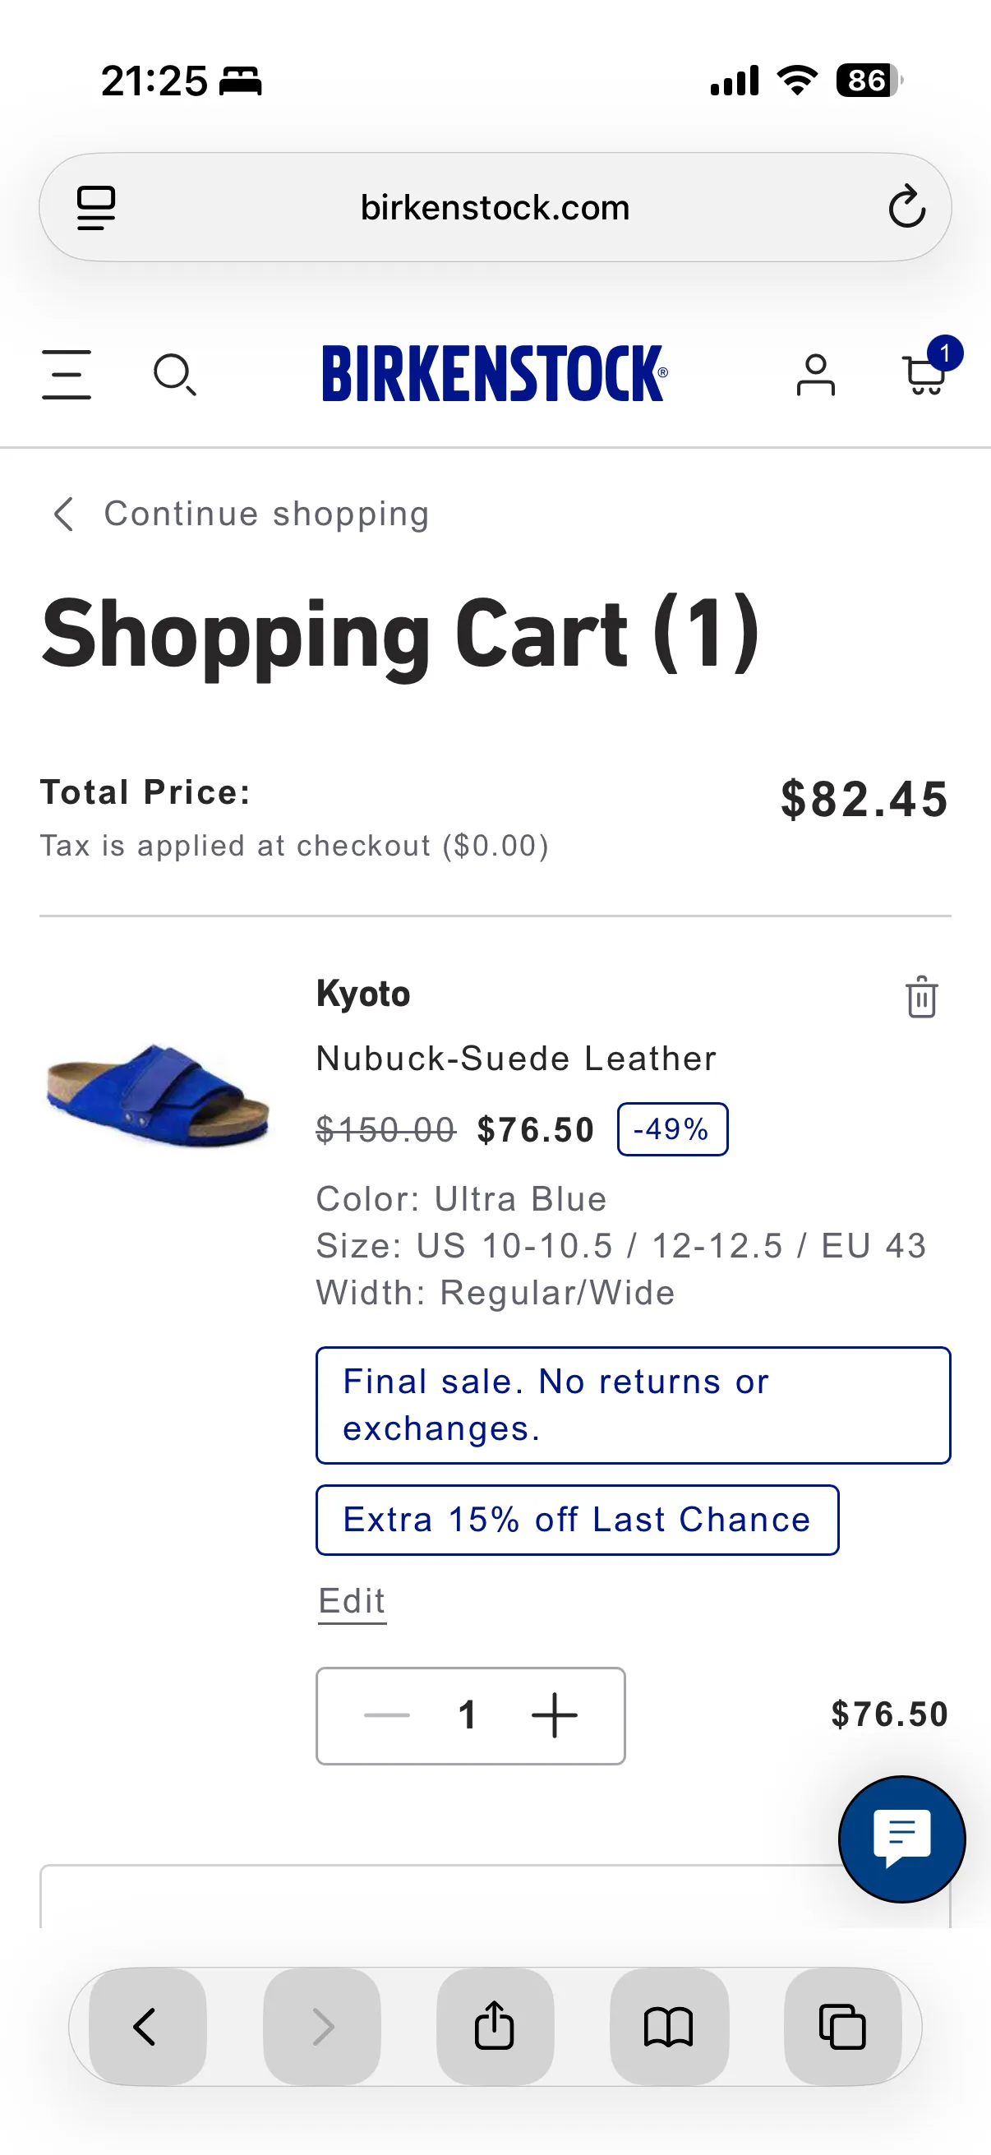
Task: Delete Kyoto item with trash icon
Action: pyautogui.click(x=922, y=996)
